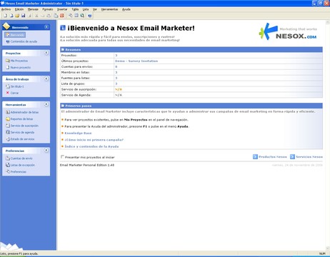Click the scrollbar up arrow
Image resolution: width=330 pixels, height=257 pixels.
click(x=327, y=23)
